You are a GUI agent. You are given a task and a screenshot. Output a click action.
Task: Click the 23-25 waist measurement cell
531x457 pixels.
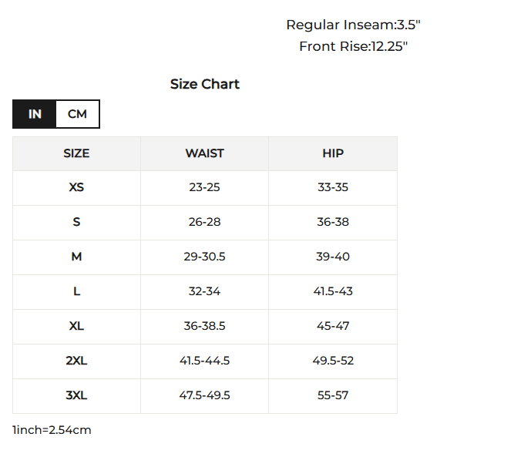tap(204, 187)
